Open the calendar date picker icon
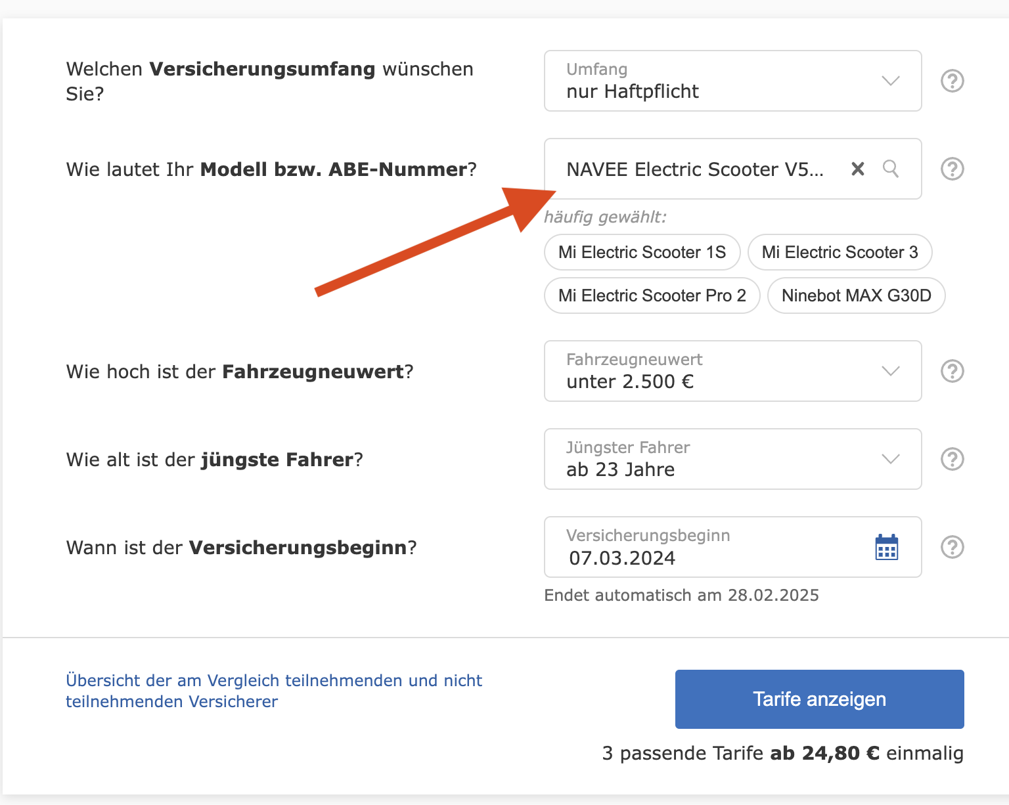 (x=887, y=547)
